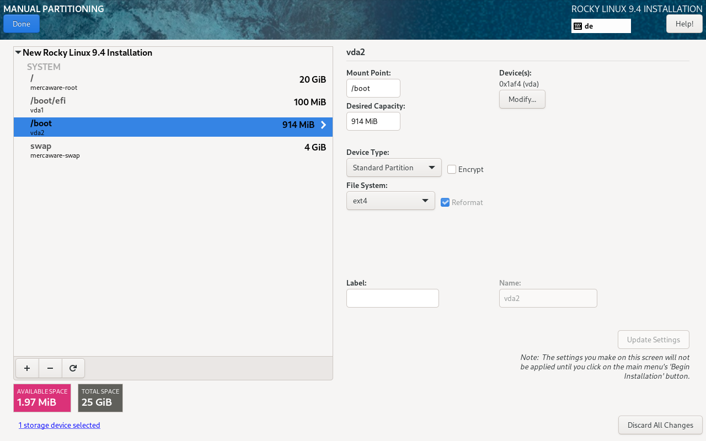706x441 pixels.
Task: Click the 0x1af4 (vda) device text
Action: pos(519,84)
